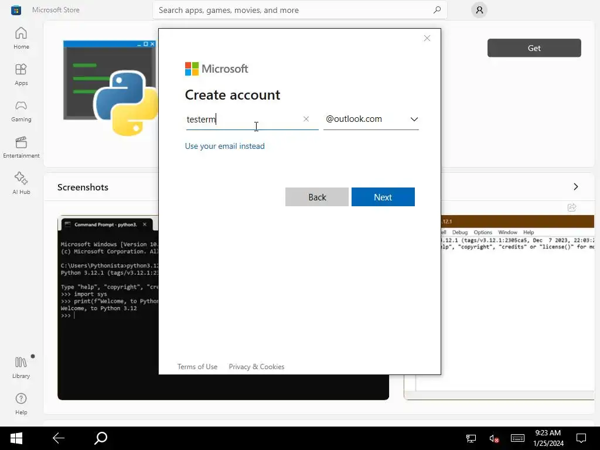Open the Windows Start menu
Image resolution: width=600 pixels, height=450 pixels.
pyautogui.click(x=16, y=438)
